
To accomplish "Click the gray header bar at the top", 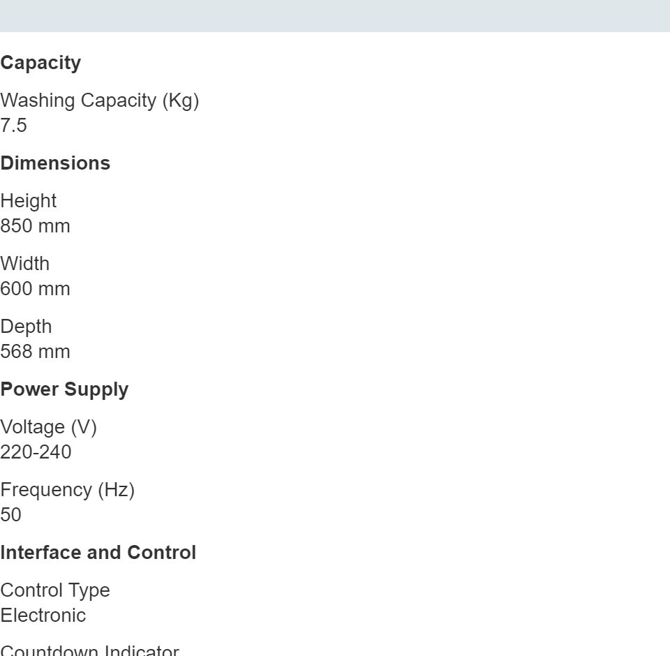I will (335, 15).
